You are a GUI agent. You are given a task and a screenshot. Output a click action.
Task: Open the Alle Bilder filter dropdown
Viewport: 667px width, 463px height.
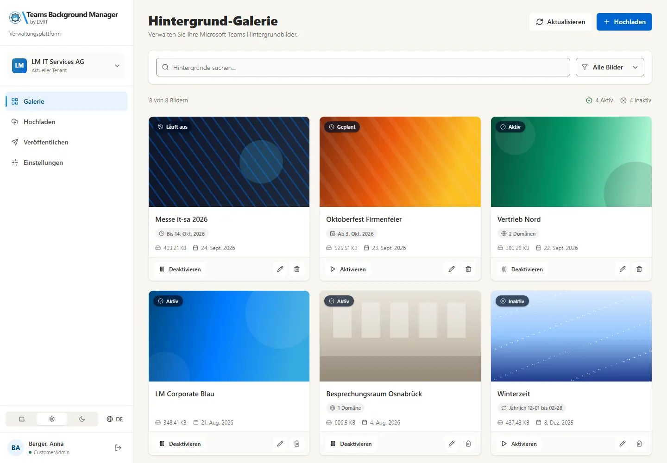pos(610,67)
